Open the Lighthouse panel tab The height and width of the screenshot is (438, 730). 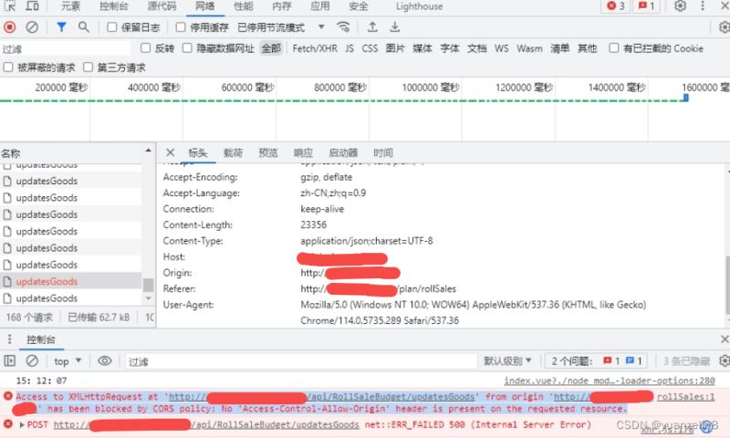pos(419,6)
